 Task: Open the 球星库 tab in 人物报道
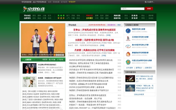click(45, 59)
